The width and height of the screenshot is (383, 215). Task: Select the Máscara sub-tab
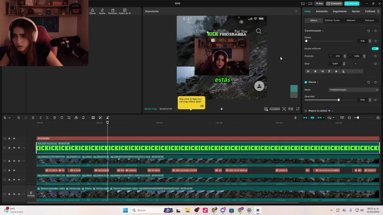coord(351,20)
